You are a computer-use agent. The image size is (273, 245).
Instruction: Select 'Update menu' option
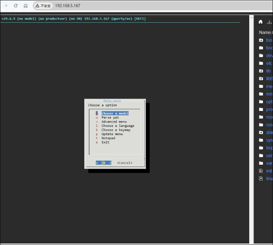tap(112, 134)
